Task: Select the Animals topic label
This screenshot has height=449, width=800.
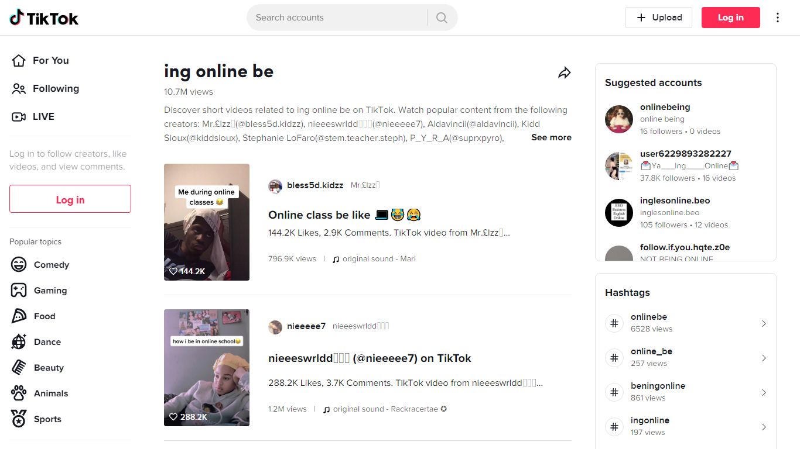Action: click(x=51, y=393)
